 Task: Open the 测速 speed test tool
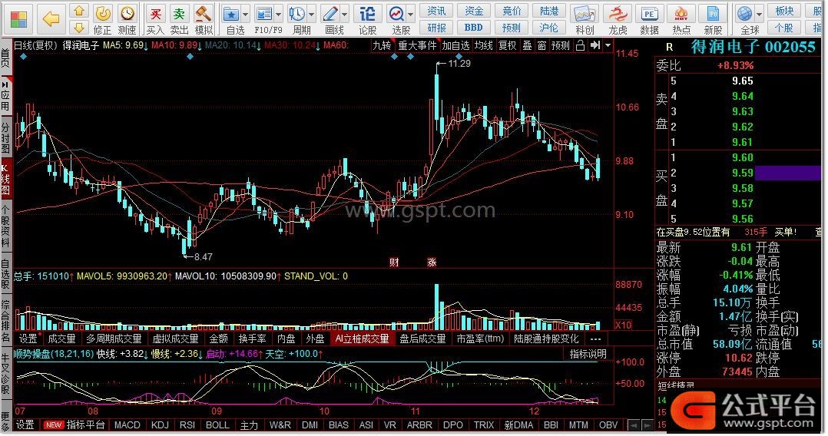coord(127,19)
